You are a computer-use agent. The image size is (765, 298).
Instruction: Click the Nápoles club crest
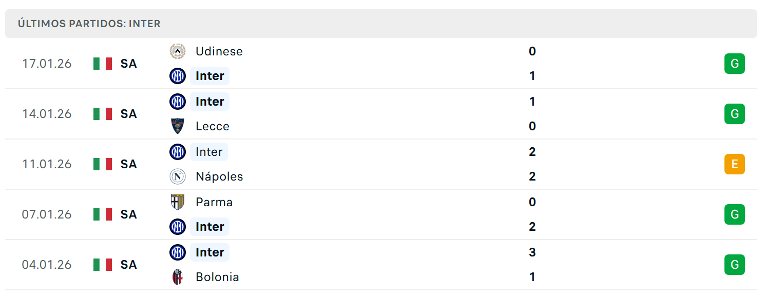[178, 176]
